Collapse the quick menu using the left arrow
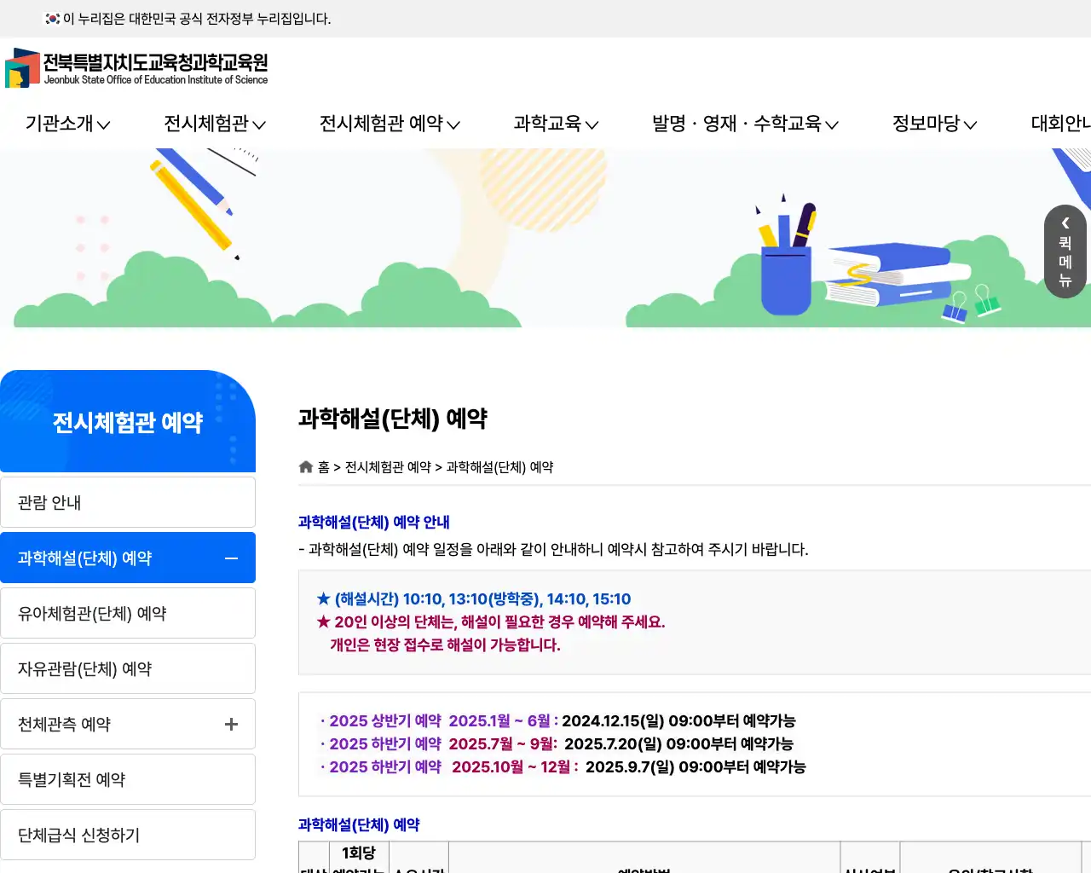Viewport: 1091px width, 873px height. point(1065,223)
